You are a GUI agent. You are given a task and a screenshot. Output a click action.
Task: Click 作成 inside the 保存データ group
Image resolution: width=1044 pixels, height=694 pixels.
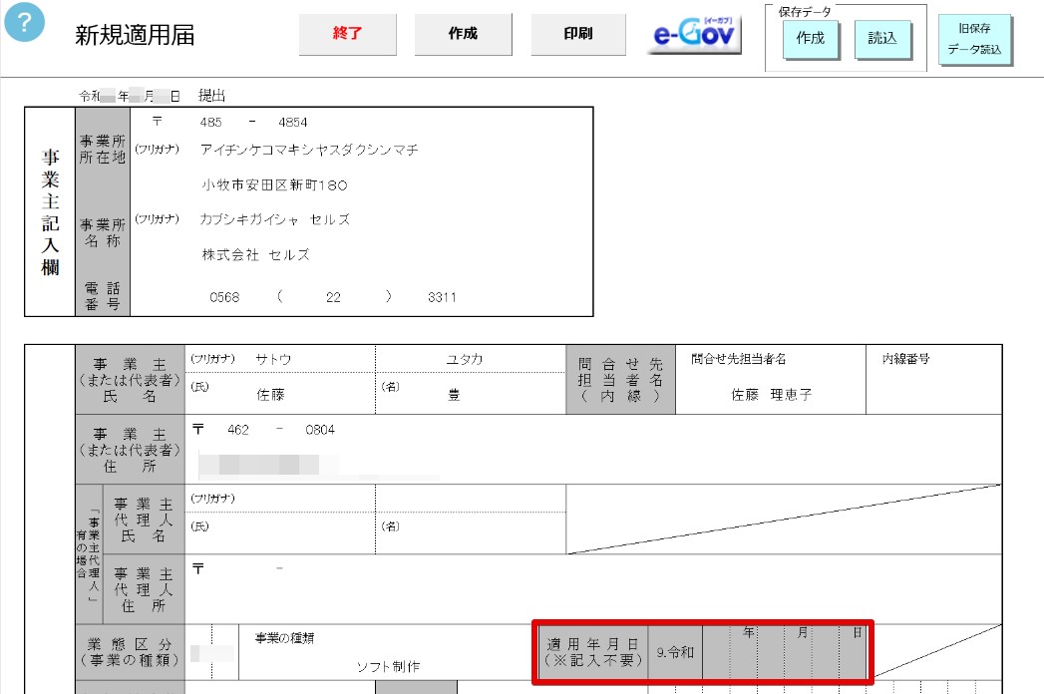[811, 39]
